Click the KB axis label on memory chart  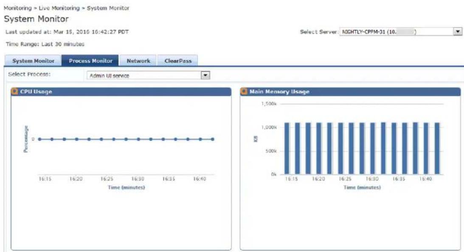click(256, 138)
